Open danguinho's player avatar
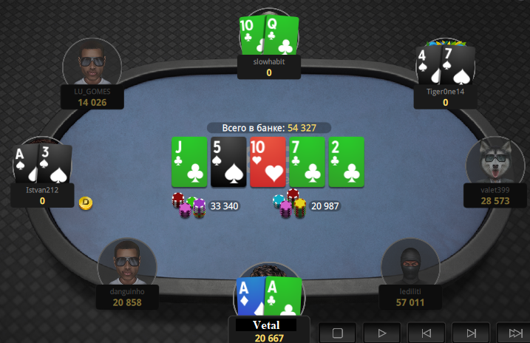530x343 pixels. (x=127, y=262)
